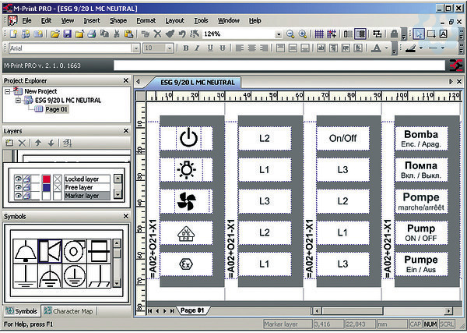Select the On/Off label on the canvas
This screenshot has width=467, height=333.
tap(342, 138)
